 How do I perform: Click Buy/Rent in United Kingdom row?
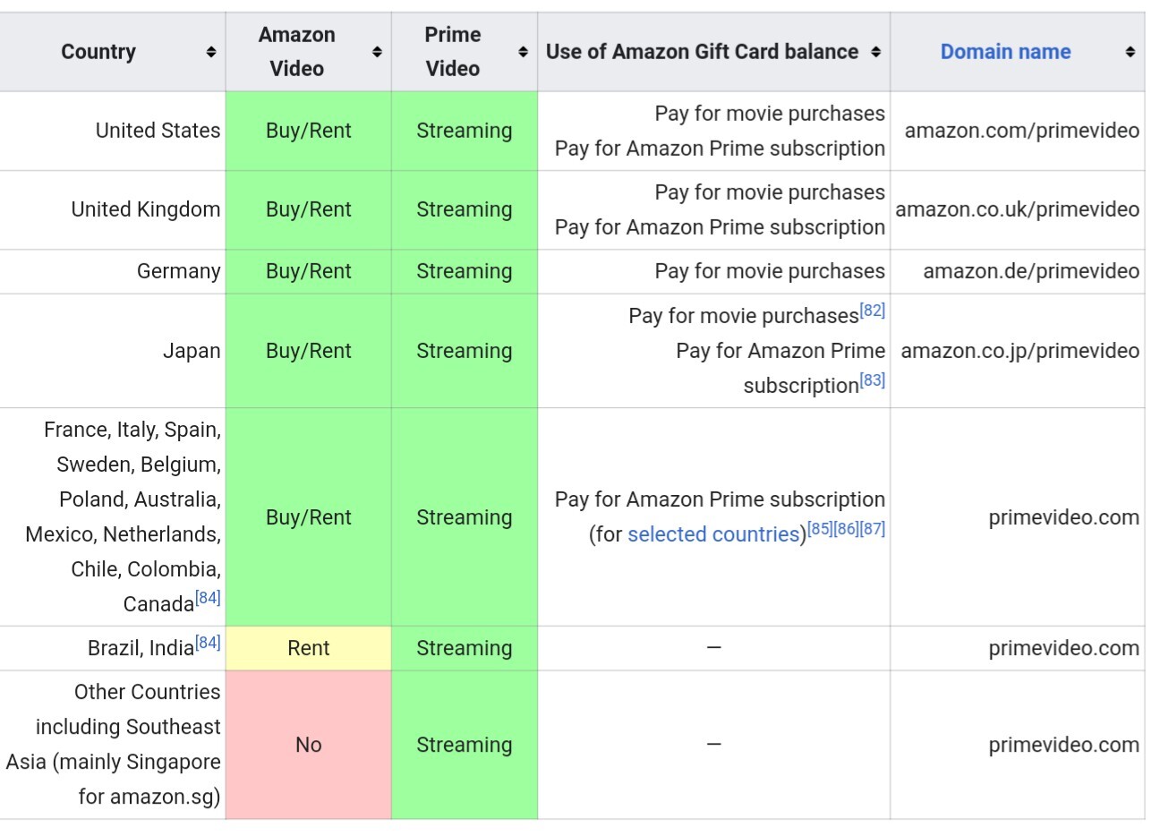coord(309,209)
